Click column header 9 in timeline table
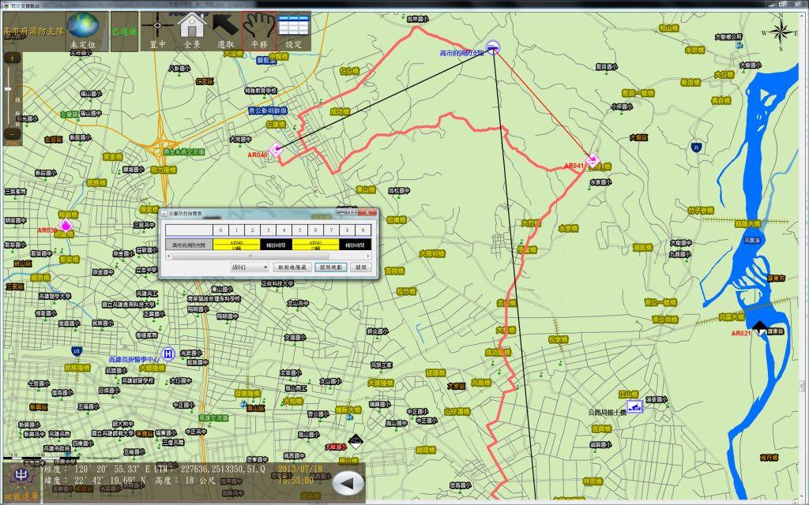This screenshot has height=505, width=809. 363,230
